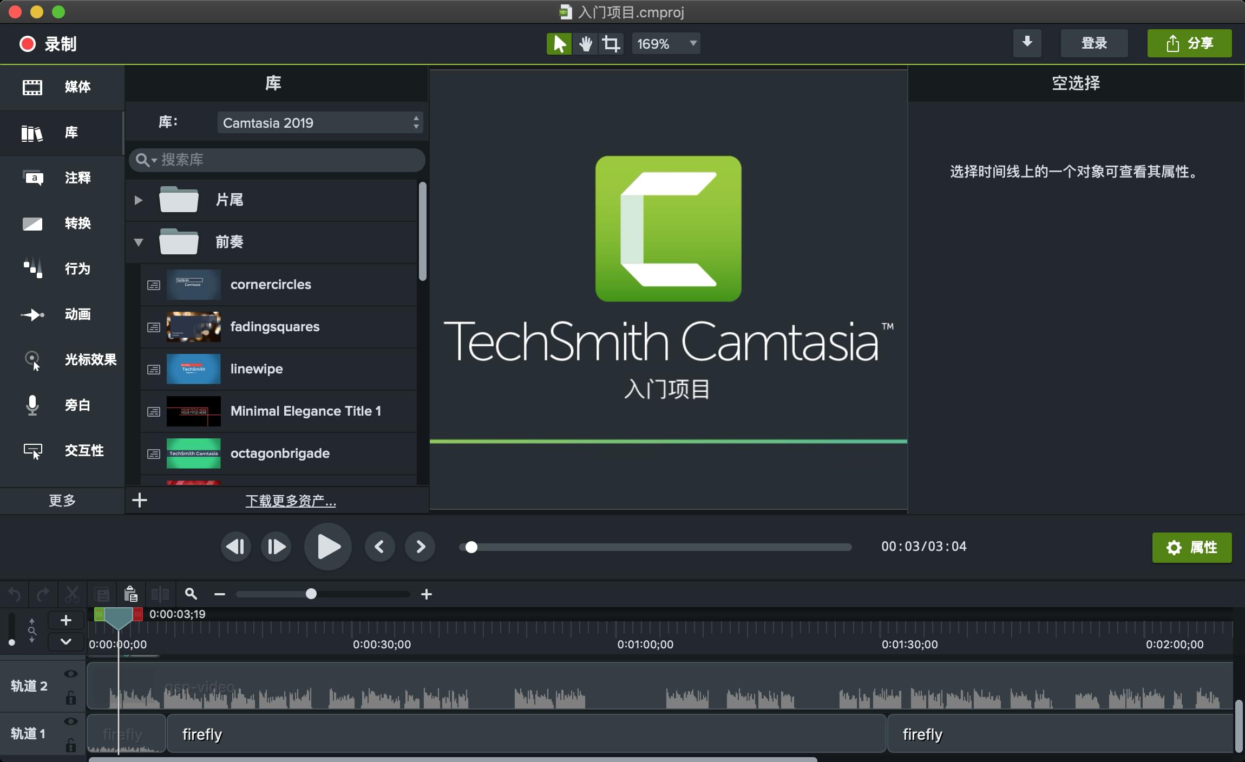
Task: Expand the 片尾 folder
Action: (139, 200)
